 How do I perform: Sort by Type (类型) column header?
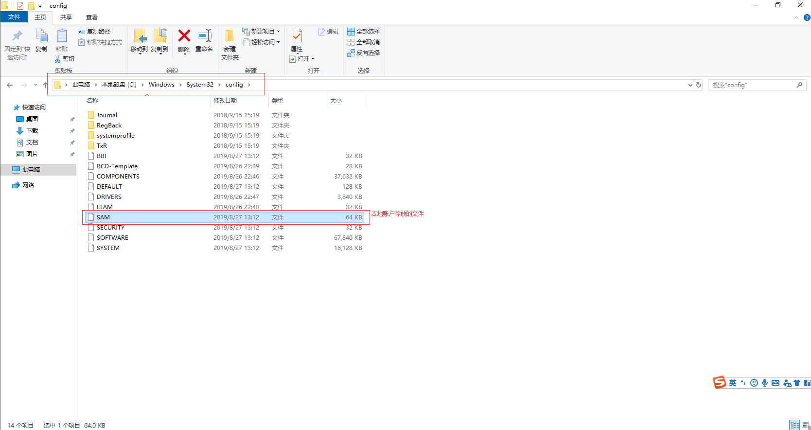pos(278,101)
